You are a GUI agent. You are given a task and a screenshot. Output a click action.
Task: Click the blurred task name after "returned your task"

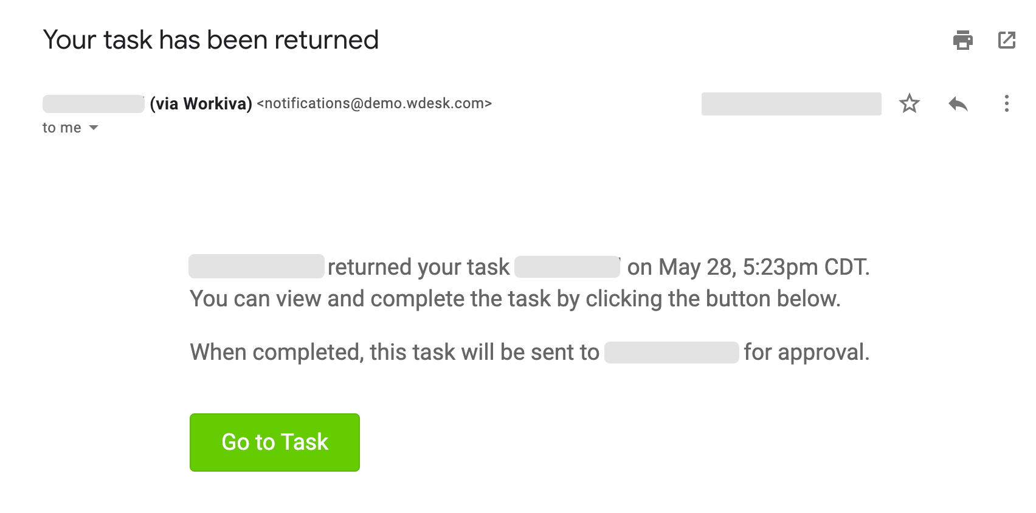coord(567,267)
